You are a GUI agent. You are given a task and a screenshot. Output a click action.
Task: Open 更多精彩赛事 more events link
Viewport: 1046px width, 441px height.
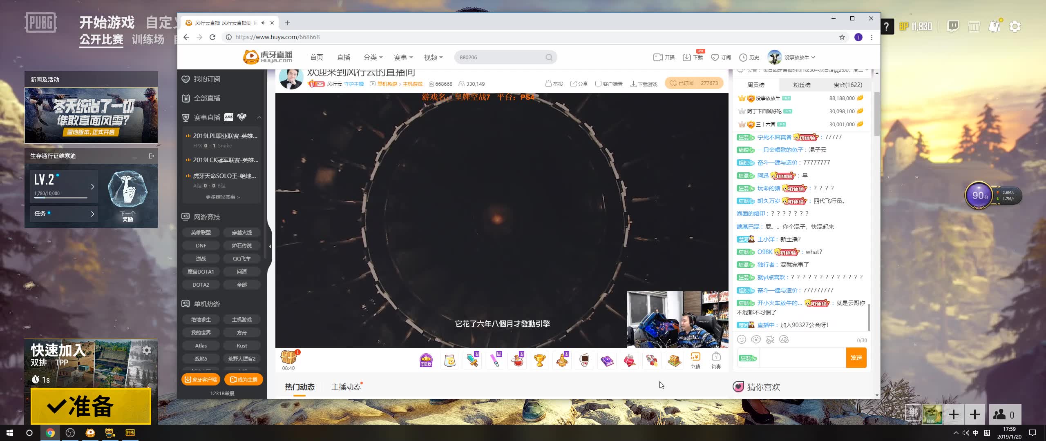[x=223, y=197]
